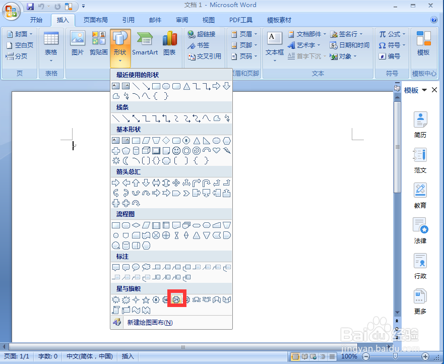Pick the oval callout shape
Screen dimensions: 444x364
136,267
